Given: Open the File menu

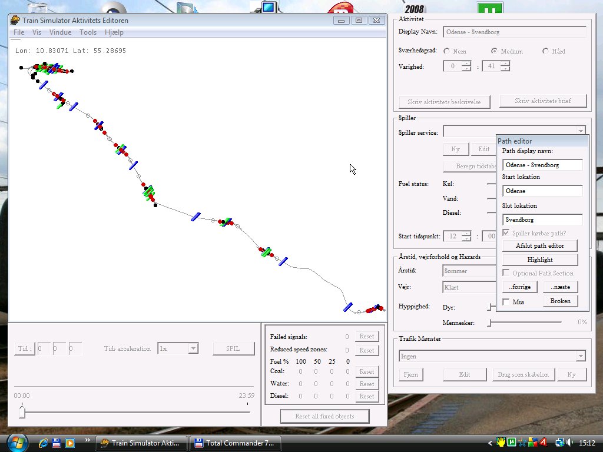Looking at the screenshot, I should click(x=19, y=32).
